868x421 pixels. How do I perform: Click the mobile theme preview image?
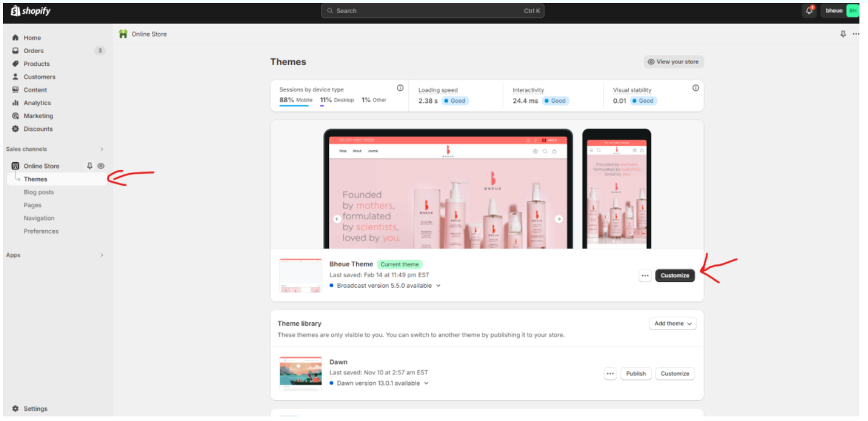pos(617,189)
